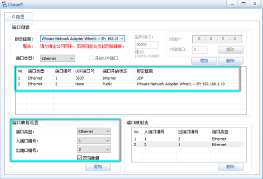
Task: Click the 监听端口 field showing 30000
Action: (146, 45)
